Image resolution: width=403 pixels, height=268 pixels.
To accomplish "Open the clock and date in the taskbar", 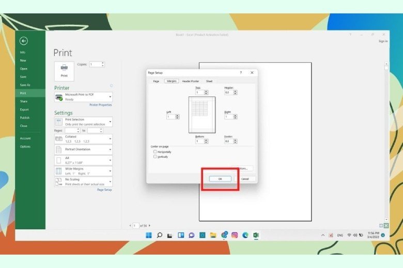I will [373, 235].
